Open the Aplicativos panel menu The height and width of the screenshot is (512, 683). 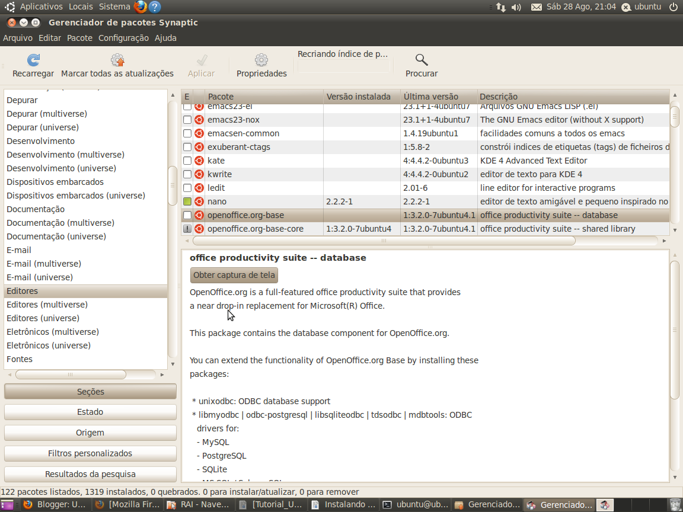point(42,7)
